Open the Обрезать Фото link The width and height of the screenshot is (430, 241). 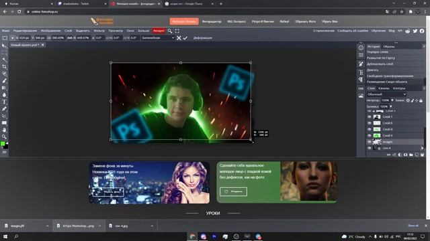pos(305,21)
